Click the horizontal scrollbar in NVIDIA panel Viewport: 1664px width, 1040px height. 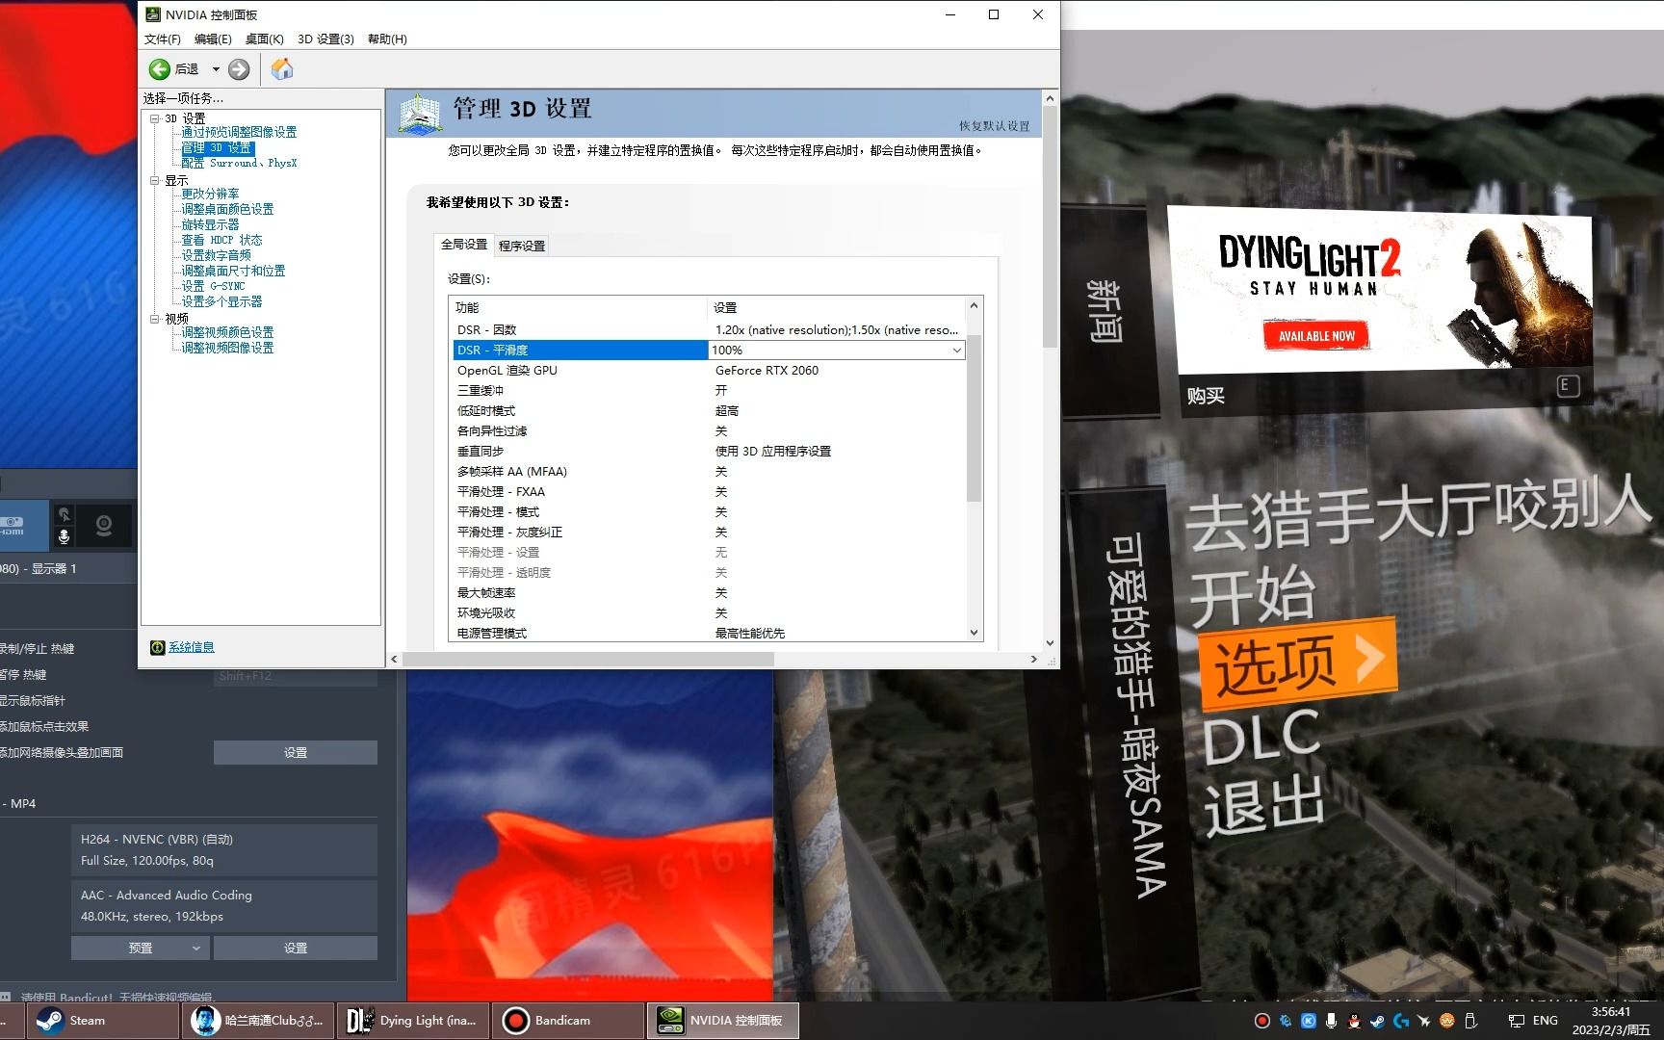pyautogui.click(x=587, y=660)
